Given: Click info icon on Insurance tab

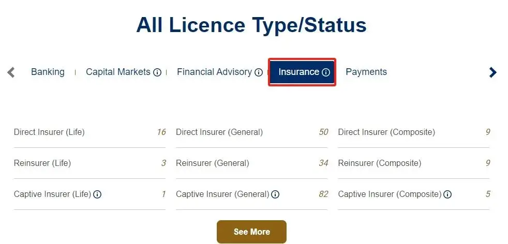Looking at the screenshot, I should point(326,72).
